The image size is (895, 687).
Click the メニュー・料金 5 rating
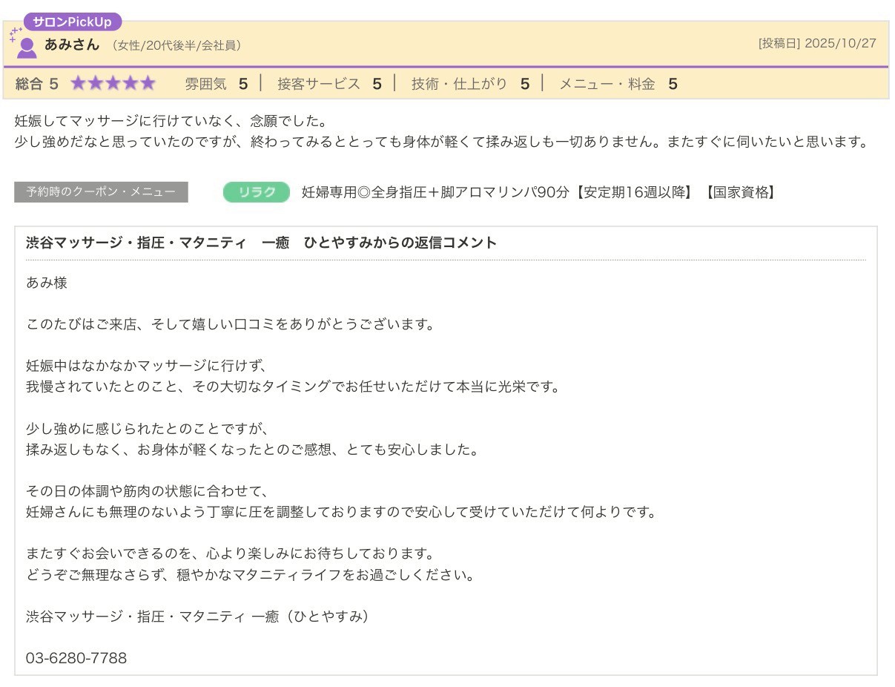pos(618,84)
